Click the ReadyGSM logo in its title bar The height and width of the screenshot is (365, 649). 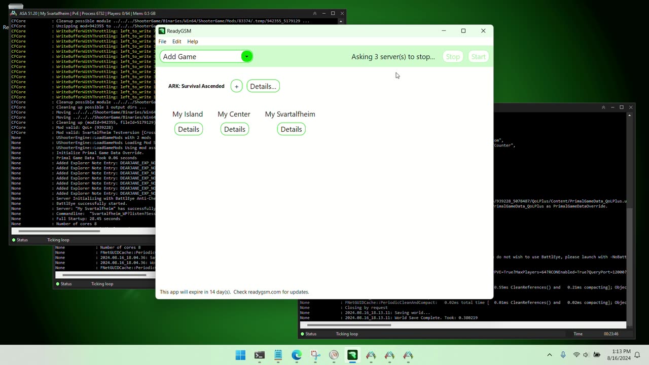[x=162, y=31]
